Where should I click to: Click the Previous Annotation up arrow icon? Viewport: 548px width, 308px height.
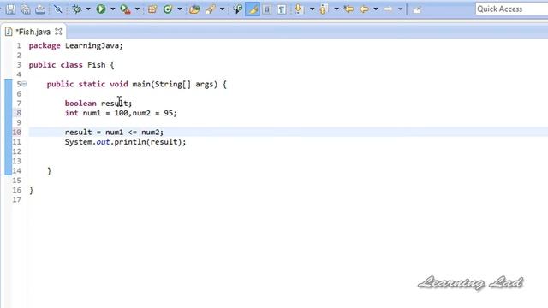pyautogui.click(x=324, y=9)
